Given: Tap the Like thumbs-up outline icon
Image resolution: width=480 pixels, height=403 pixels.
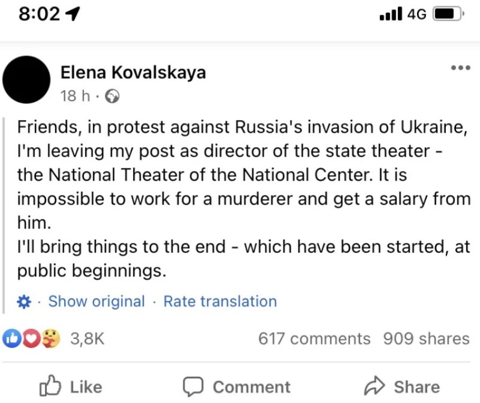Looking at the screenshot, I should [x=50, y=386].
